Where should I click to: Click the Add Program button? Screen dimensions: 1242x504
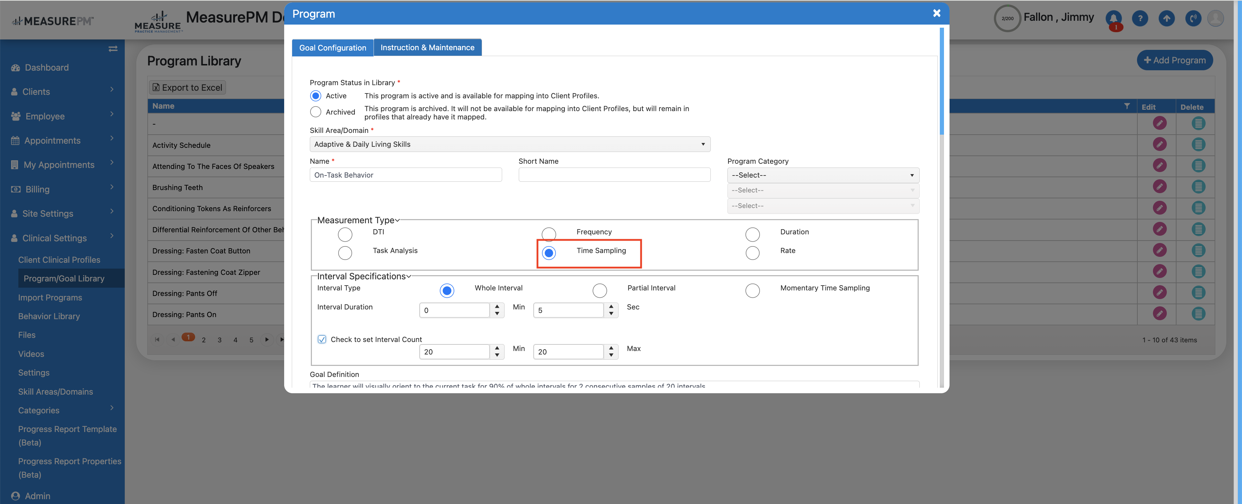[1174, 60]
